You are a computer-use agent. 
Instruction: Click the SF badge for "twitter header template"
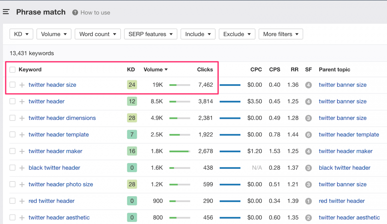[308, 135]
